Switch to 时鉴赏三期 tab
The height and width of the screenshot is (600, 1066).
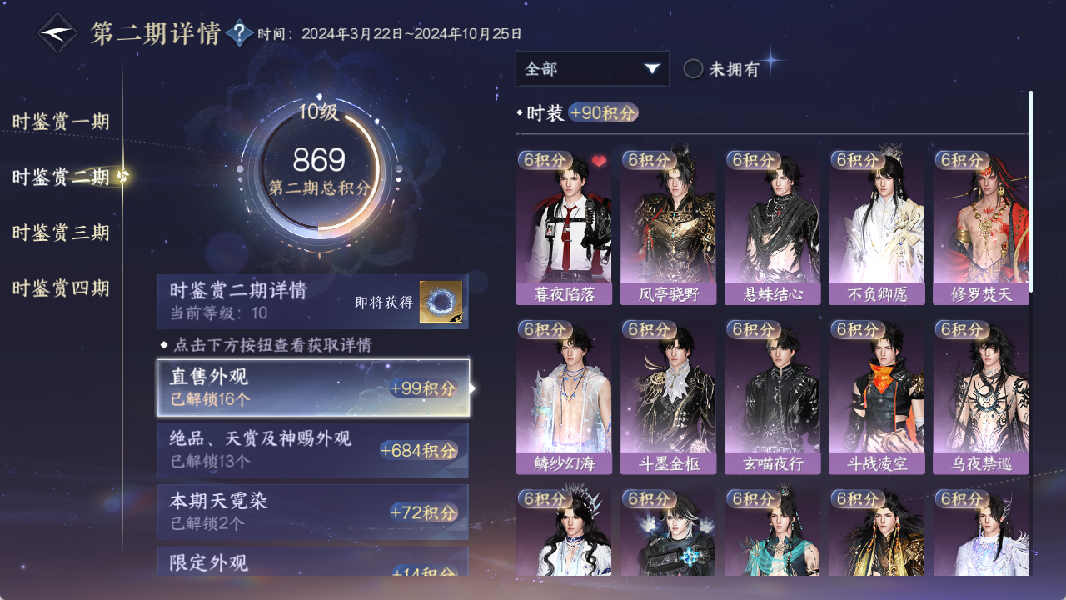[61, 232]
